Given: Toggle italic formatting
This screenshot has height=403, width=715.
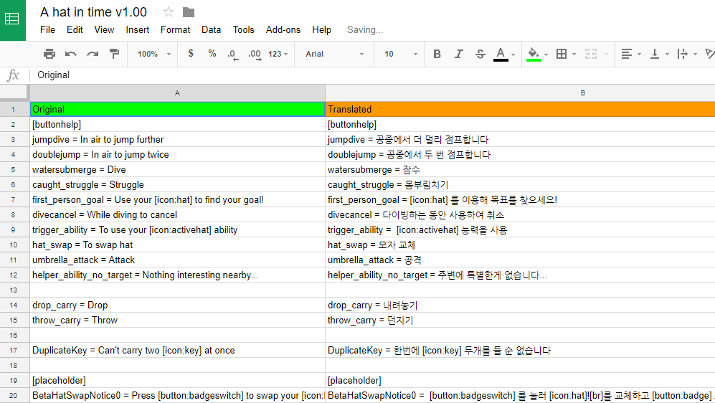Looking at the screenshot, I should pos(459,54).
